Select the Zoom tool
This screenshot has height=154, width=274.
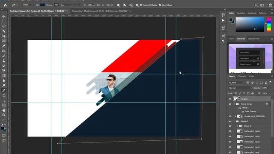coord(4,115)
